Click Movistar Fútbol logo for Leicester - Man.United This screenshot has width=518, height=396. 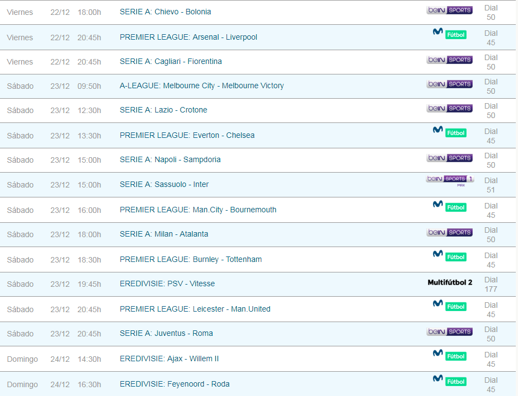[450, 305]
